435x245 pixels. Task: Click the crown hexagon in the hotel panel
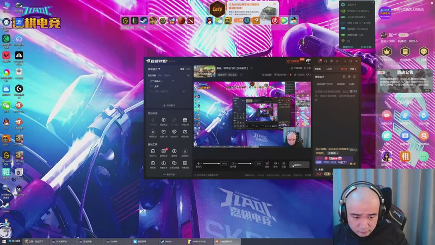coord(387,52)
